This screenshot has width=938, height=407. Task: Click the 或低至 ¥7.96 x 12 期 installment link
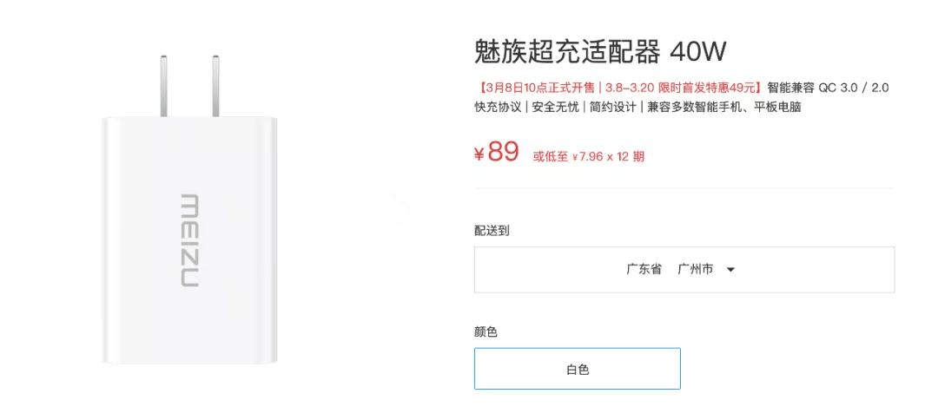(x=589, y=157)
